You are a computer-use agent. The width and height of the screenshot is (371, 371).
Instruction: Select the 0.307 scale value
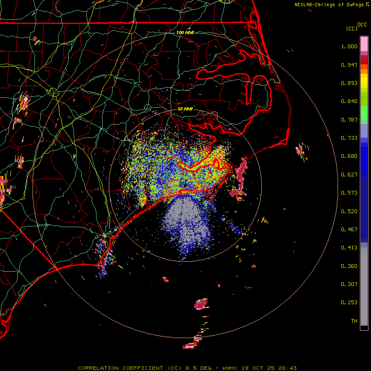(349, 284)
